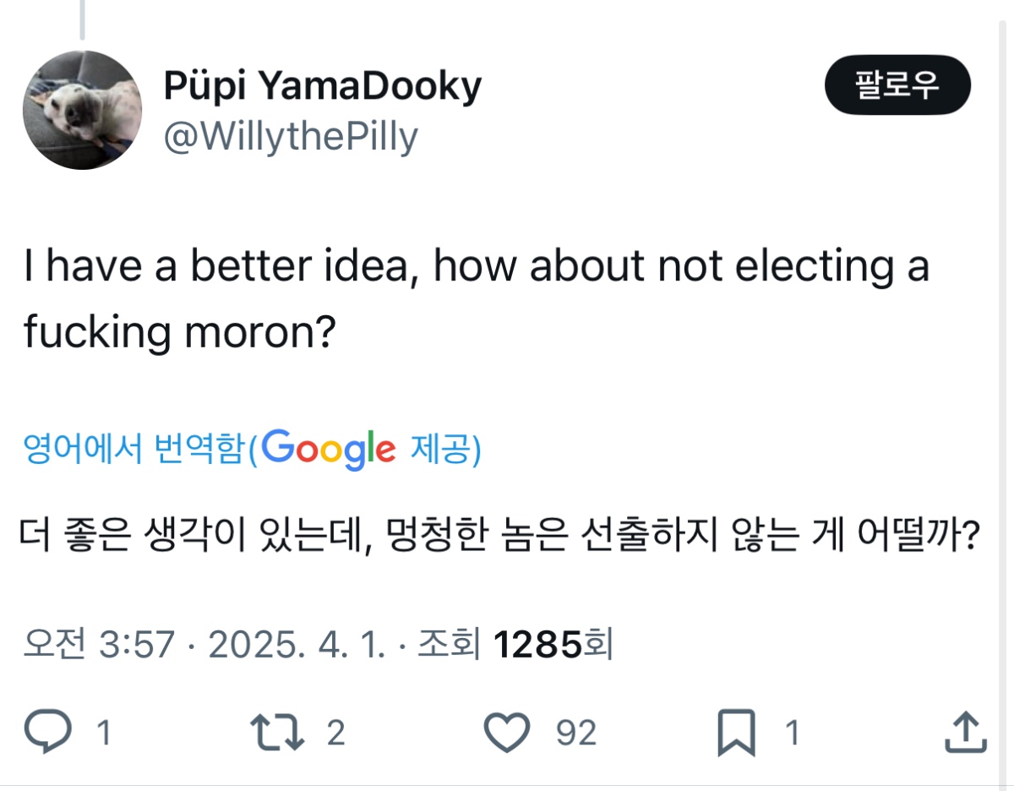Click the 오전 3:57 timestamp

click(99, 646)
